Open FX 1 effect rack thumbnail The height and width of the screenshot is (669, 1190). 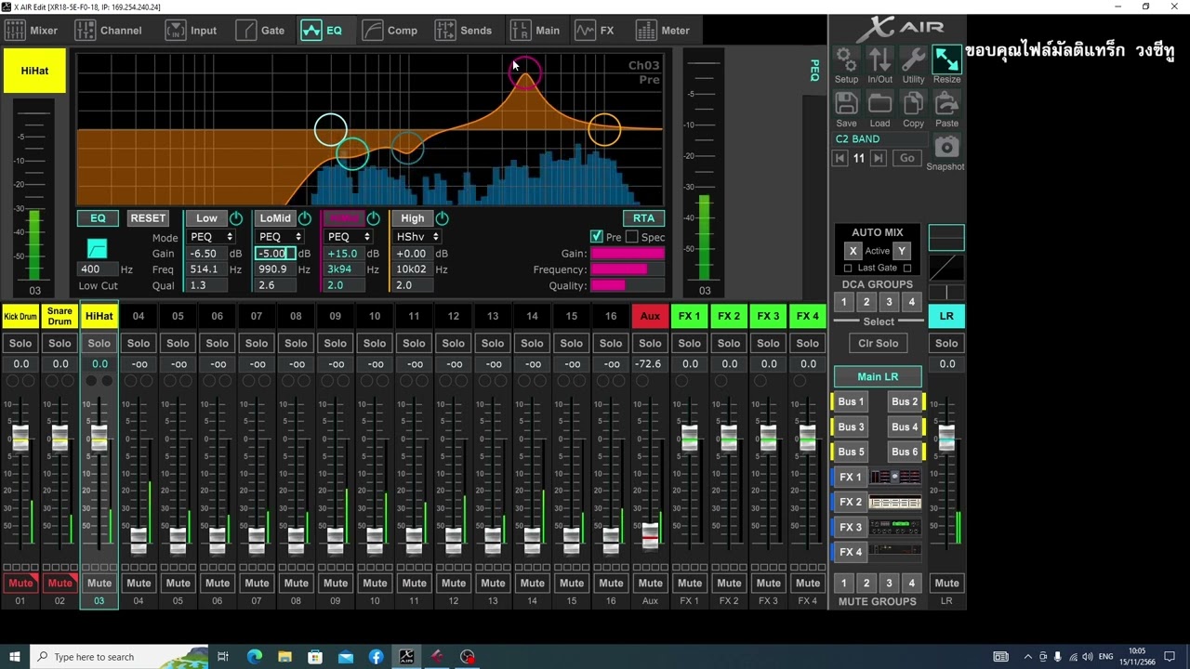click(x=895, y=477)
